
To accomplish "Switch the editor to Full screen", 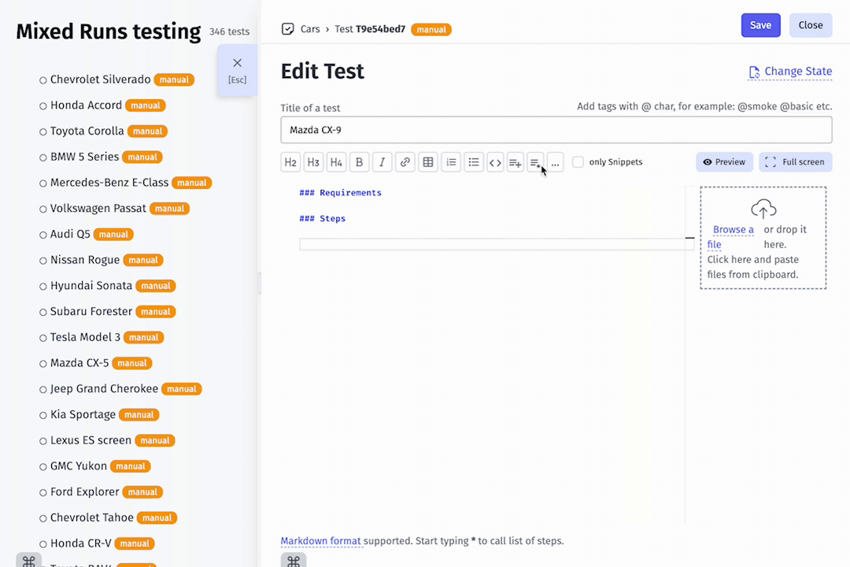I will [795, 161].
